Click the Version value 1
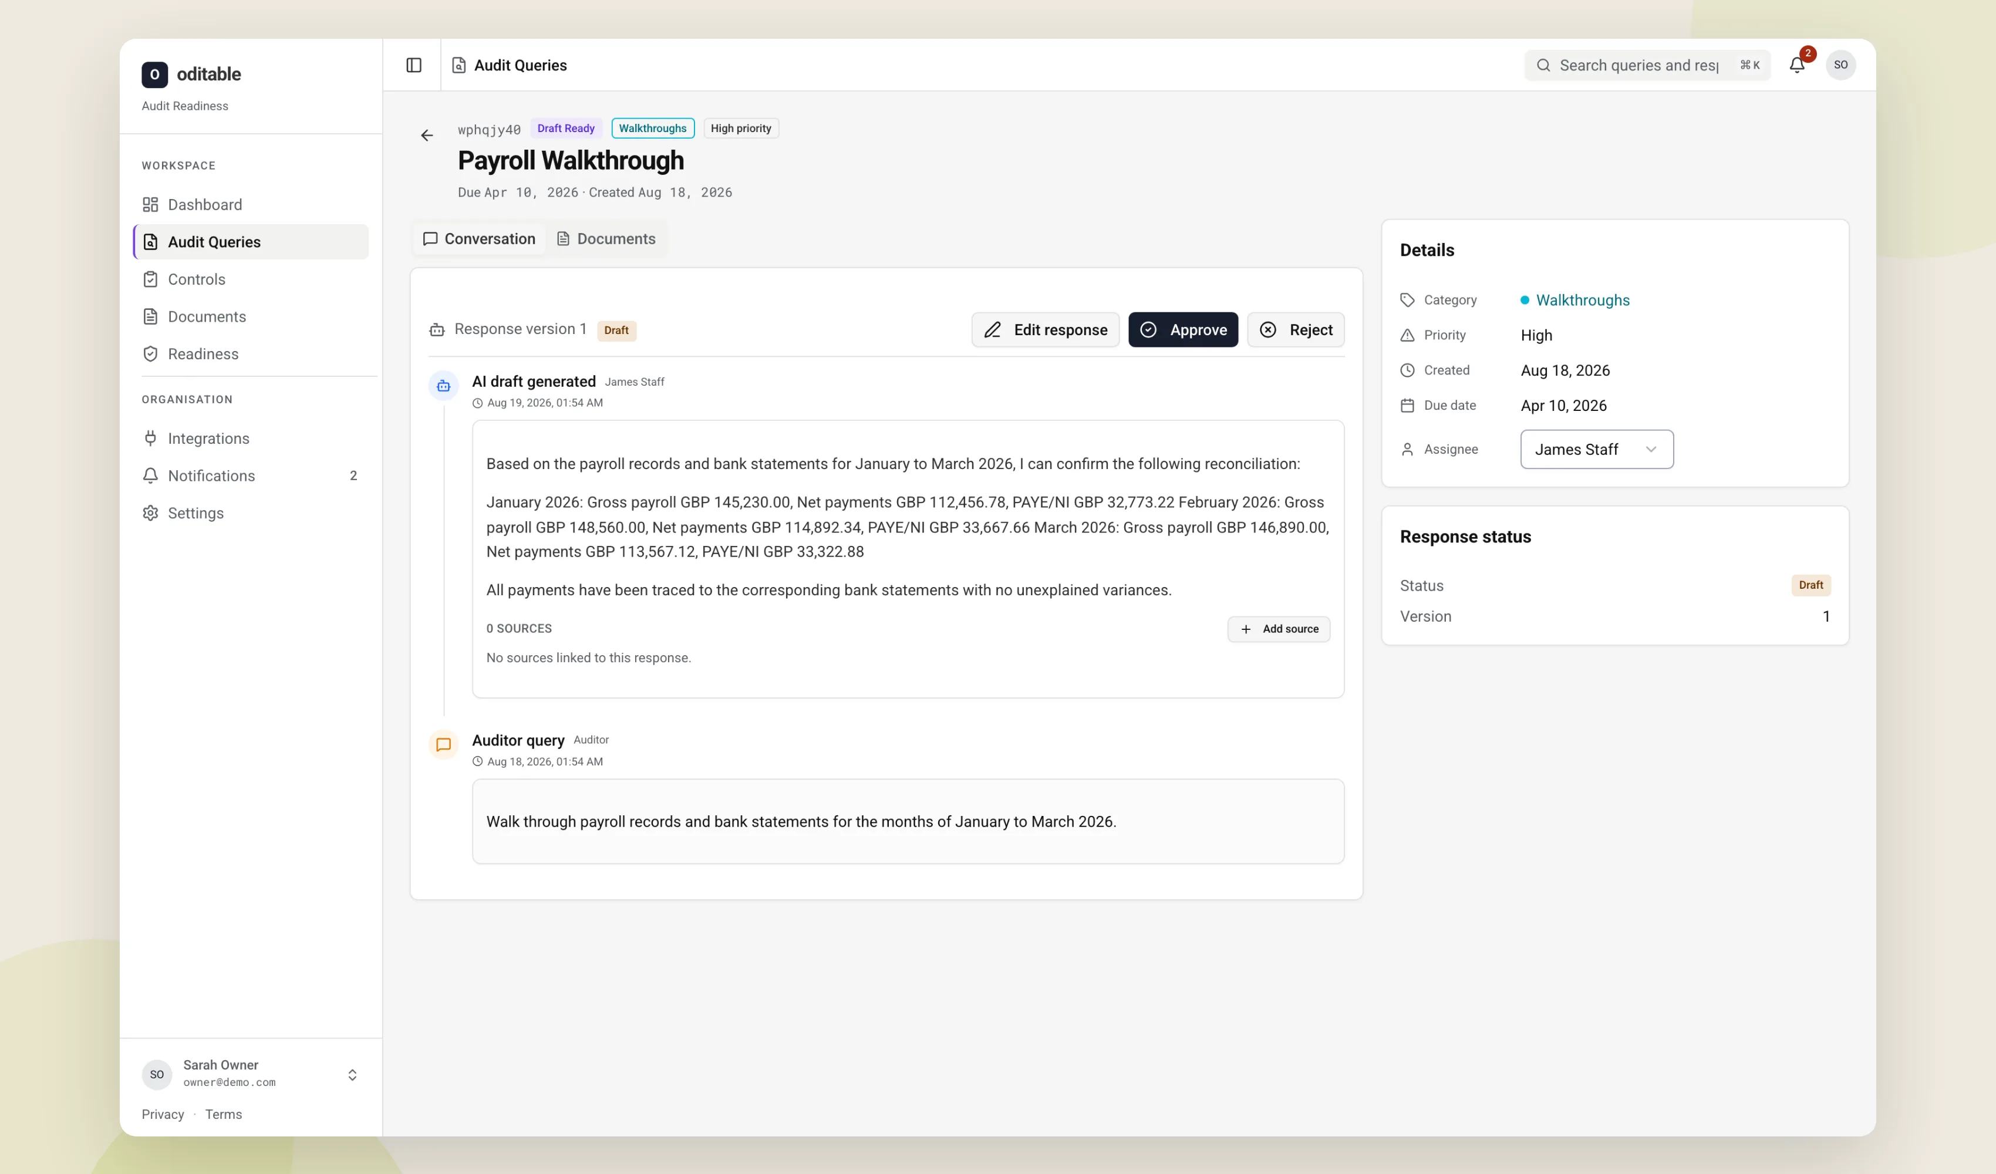 pyautogui.click(x=1826, y=616)
